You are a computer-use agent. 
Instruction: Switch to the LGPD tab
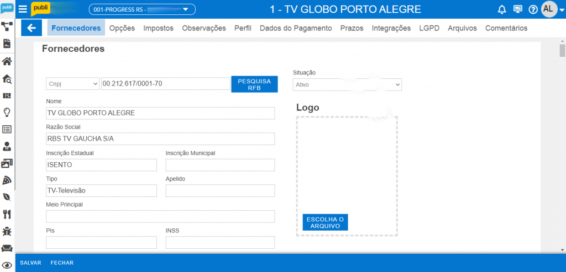pos(429,28)
